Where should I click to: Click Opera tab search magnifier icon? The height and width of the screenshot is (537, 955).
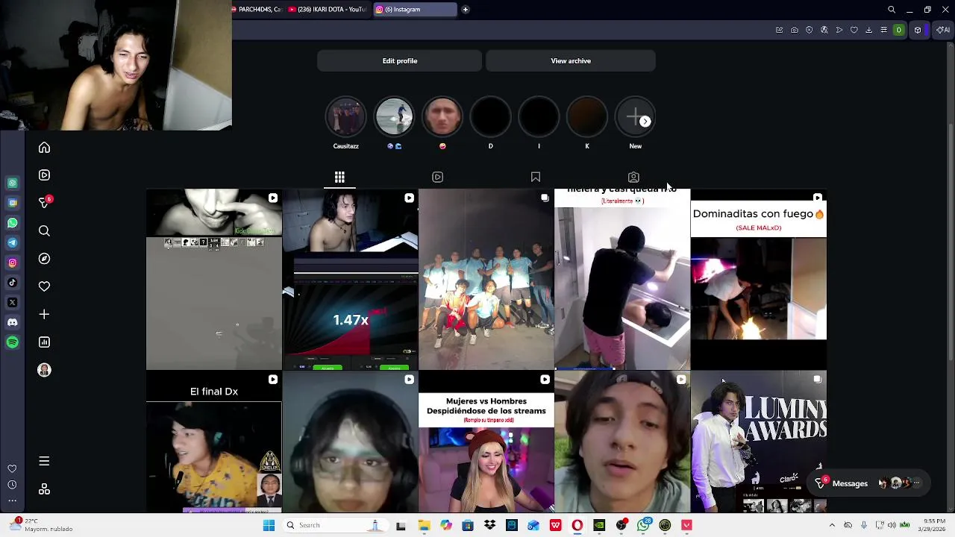click(891, 10)
